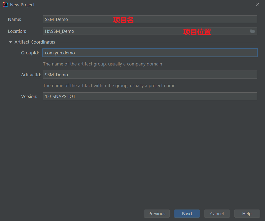This screenshot has height=221, width=265.
Task: Click the 'Artifact Coordinates' section label
Action: pos(35,42)
